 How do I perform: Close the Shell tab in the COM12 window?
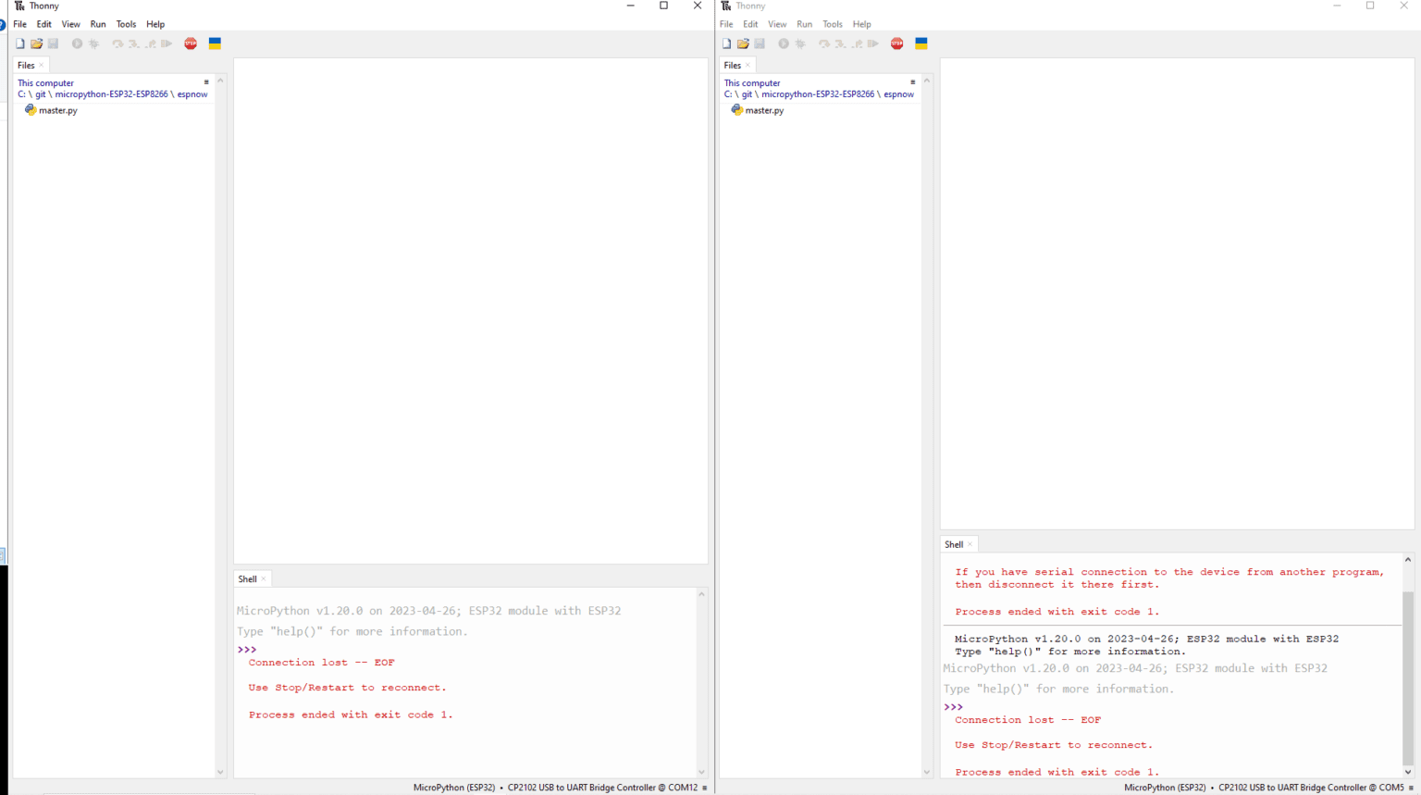click(264, 579)
